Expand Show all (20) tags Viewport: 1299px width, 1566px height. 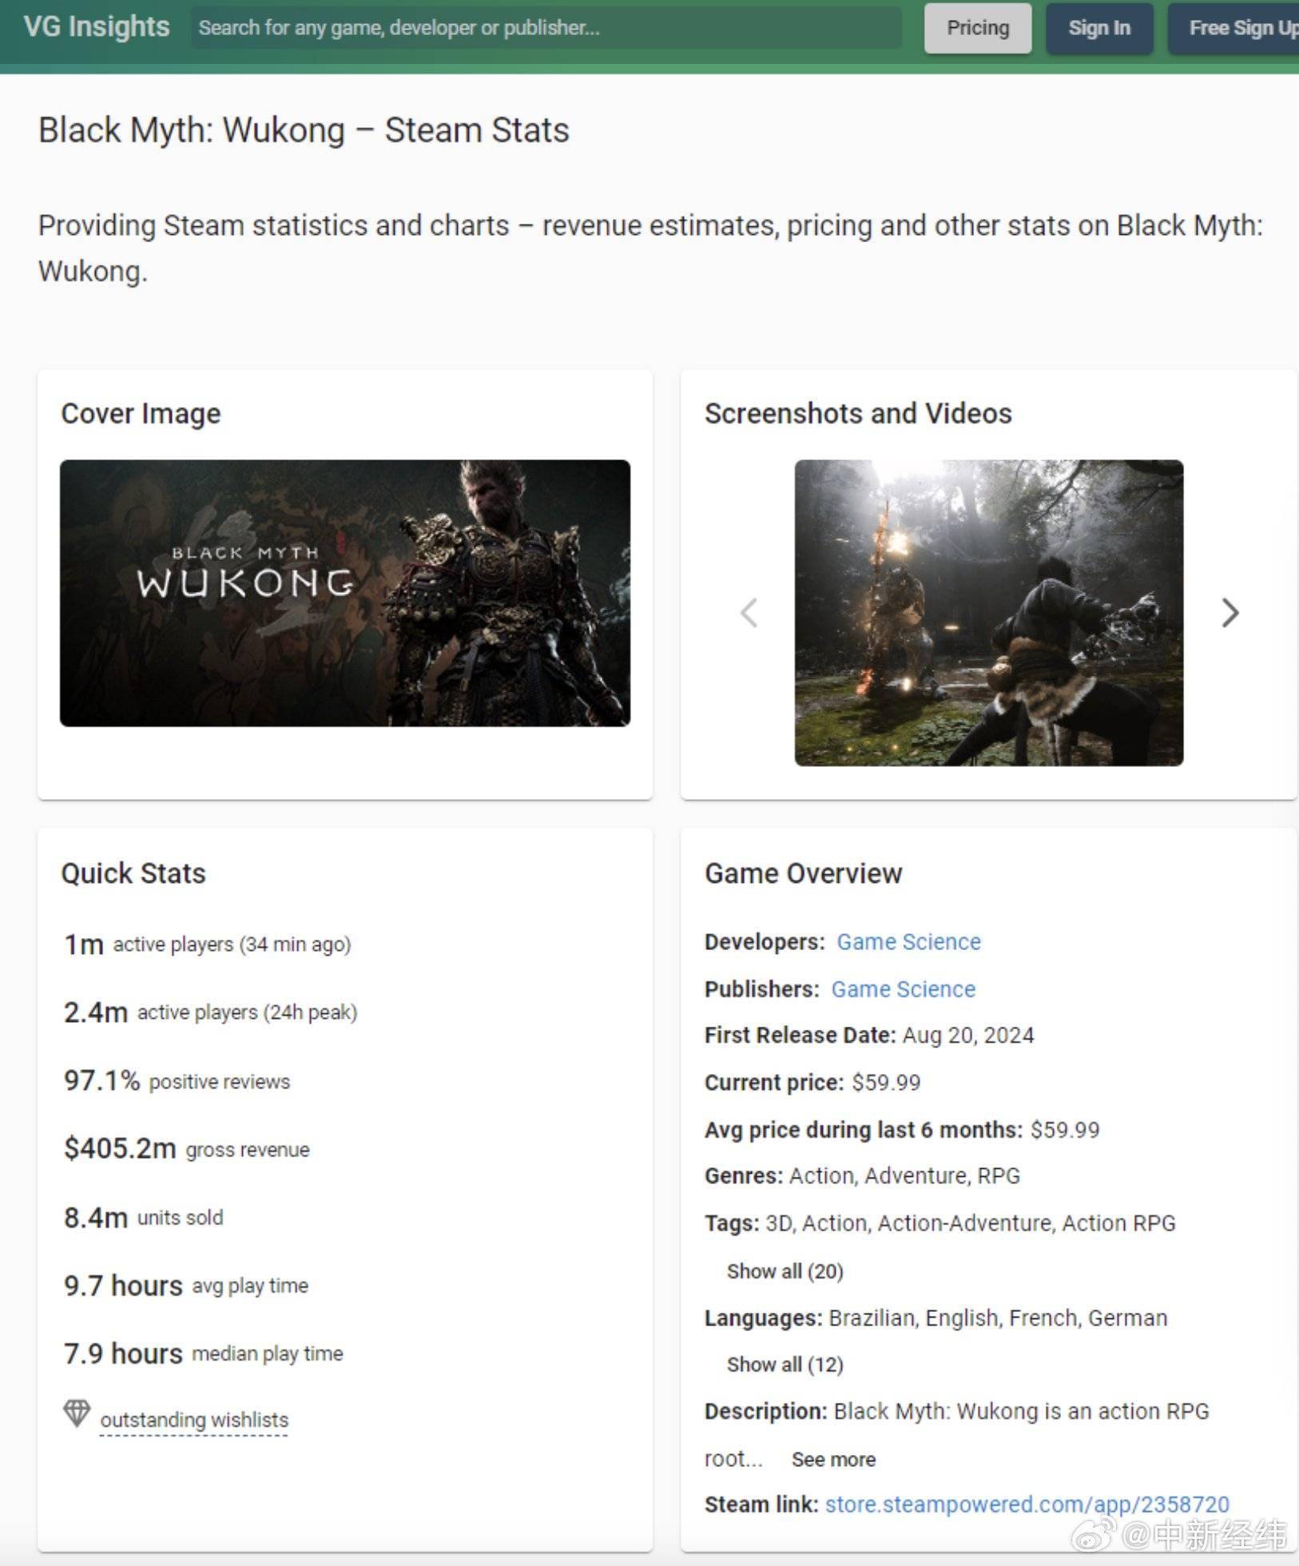785,1271
